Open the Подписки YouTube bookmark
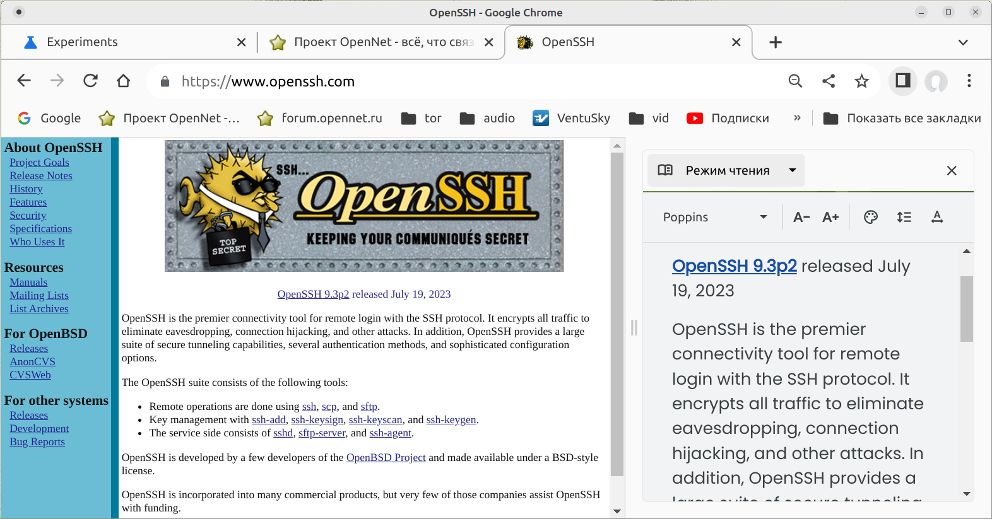Image resolution: width=992 pixels, height=519 pixels. 728,118
